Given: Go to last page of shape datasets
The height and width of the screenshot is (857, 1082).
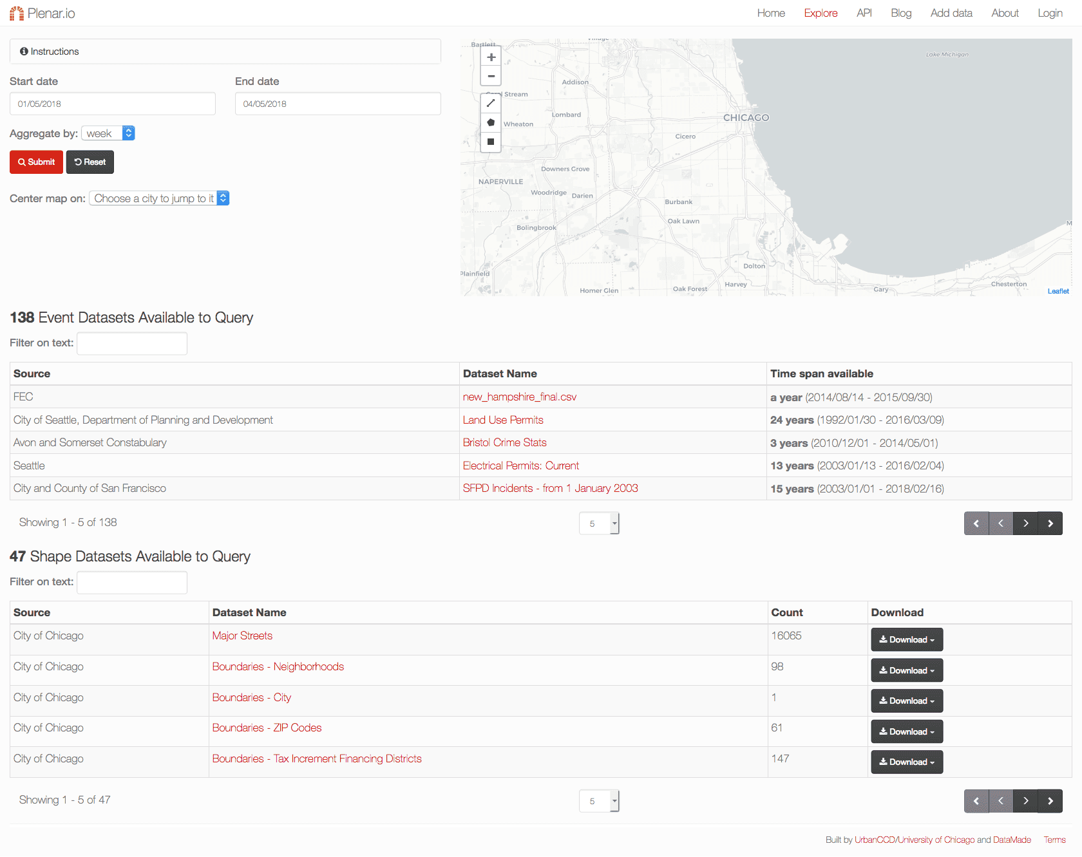Looking at the screenshot, I should 1050,801.
